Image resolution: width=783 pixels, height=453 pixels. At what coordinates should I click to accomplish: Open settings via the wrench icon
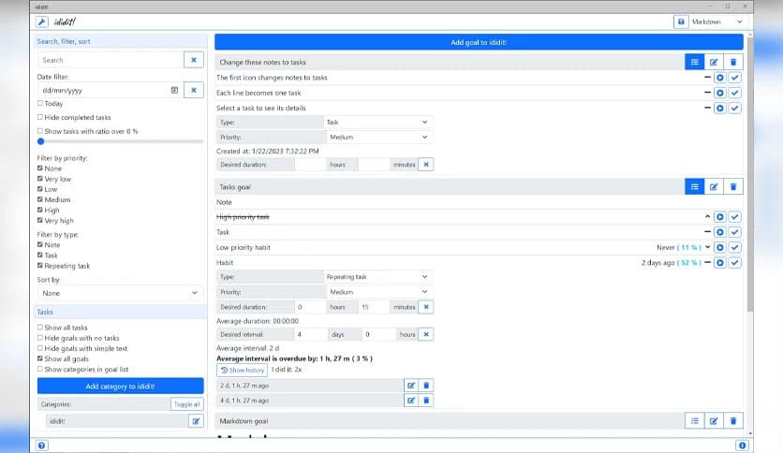42,22
